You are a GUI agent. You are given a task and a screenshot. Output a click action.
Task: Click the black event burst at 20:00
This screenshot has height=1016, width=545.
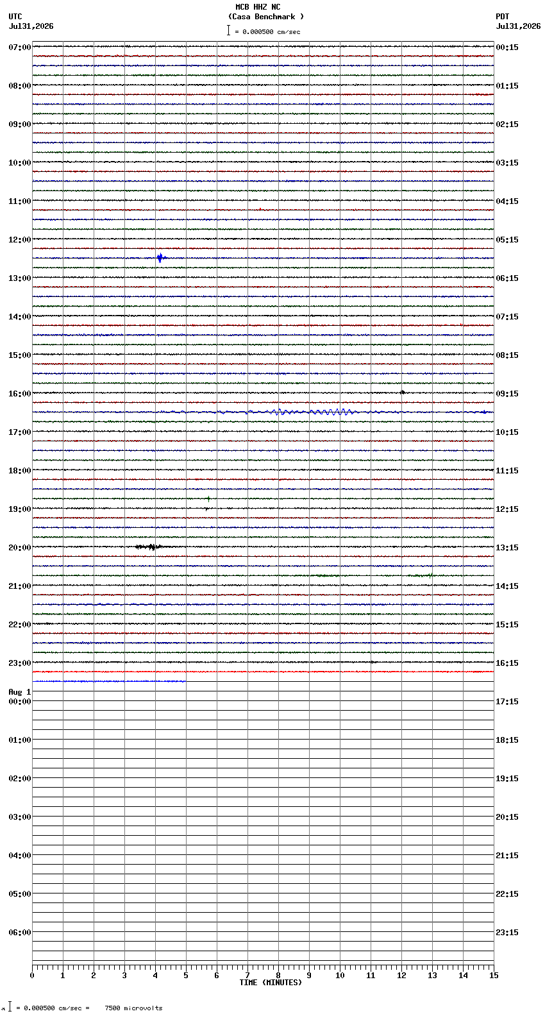point(149,547)
